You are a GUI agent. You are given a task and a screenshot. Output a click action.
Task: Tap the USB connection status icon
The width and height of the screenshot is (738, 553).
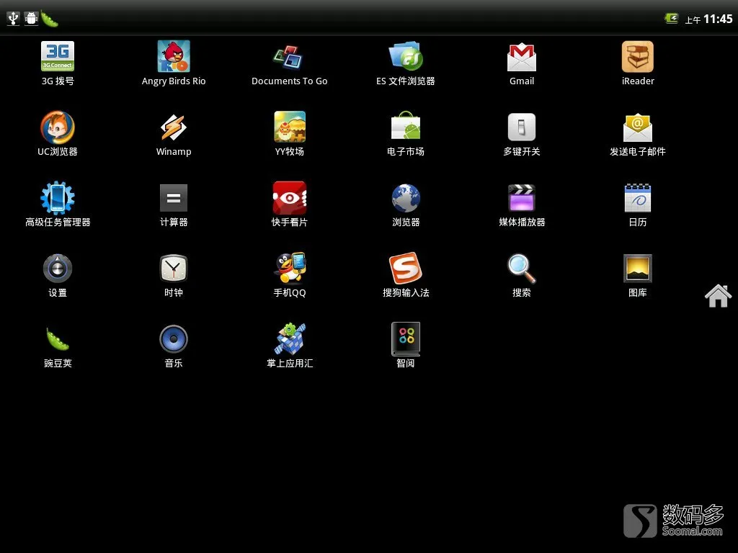[13, 18]
